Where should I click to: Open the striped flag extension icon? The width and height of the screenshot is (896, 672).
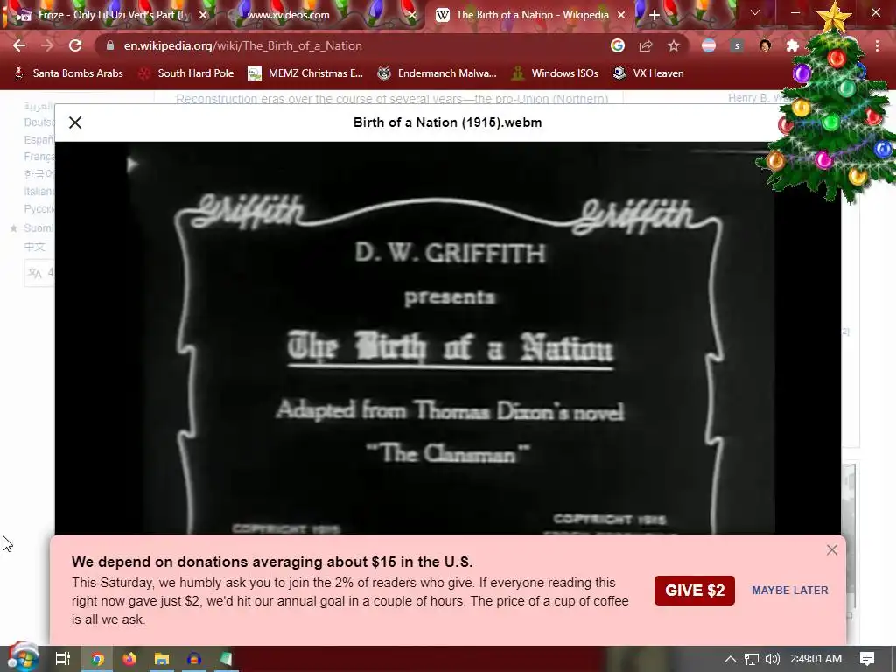pos(709,45)
